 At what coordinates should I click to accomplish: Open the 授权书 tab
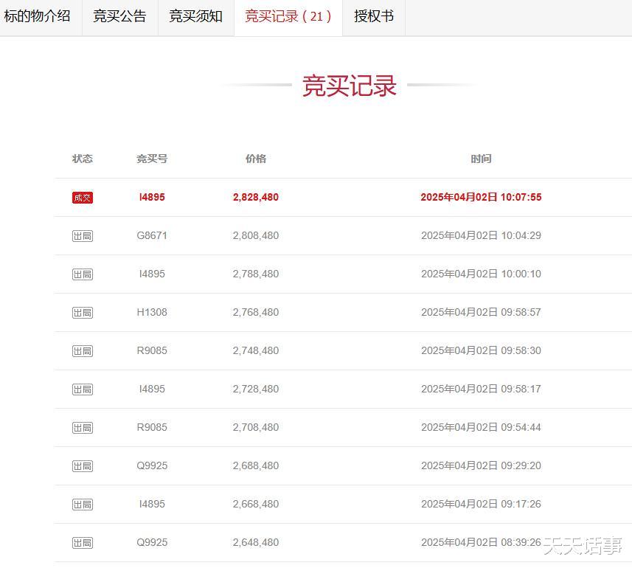tap(374, 16)
